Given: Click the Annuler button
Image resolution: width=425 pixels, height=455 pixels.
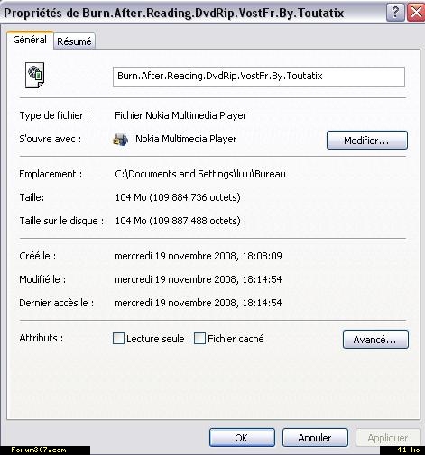Looking at the screenshot, I should point(315,438).
